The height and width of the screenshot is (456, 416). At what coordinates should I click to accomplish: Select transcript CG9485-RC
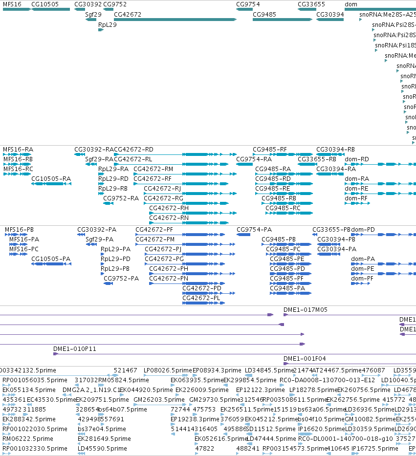[x=283, y=208]
